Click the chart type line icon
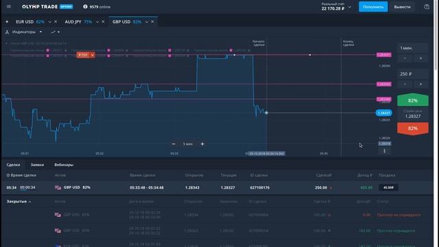Screen dimensions: 439x247 pyautogui.click(x=54, y=32)
